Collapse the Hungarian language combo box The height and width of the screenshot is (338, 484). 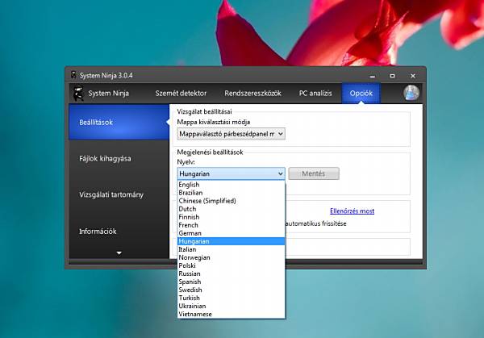(232, 173)
